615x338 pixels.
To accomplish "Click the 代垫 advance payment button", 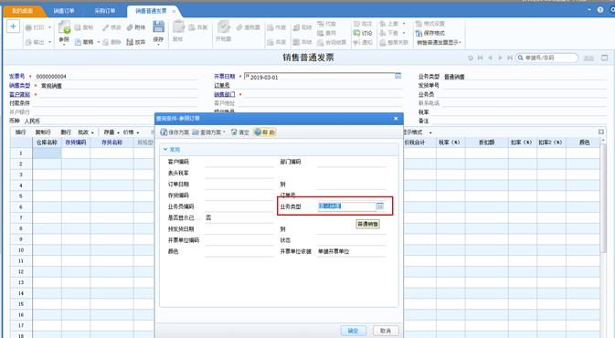I will (326, 24).
